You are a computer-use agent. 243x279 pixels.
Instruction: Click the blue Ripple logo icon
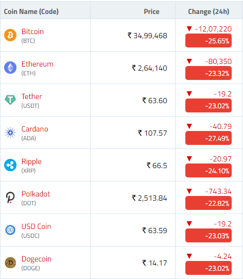(10, 165)
